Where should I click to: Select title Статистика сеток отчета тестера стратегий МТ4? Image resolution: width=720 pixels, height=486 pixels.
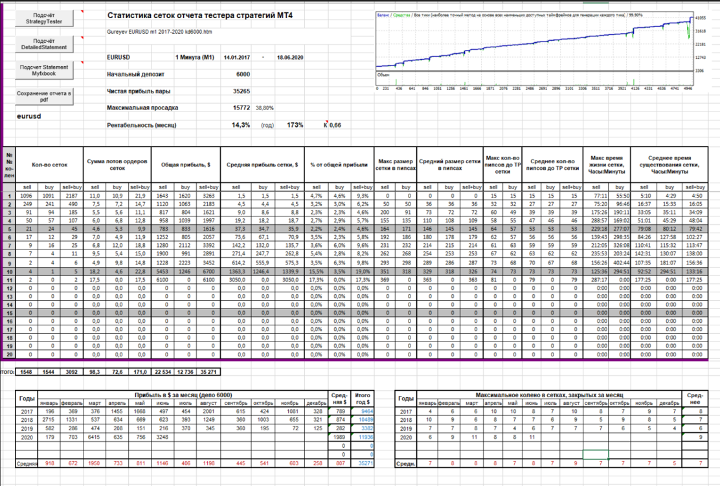click(x=199, y=15)
